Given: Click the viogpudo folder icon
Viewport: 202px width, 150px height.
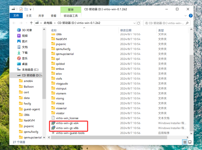Looking at the screenshot, I should (x=53, y=83).
